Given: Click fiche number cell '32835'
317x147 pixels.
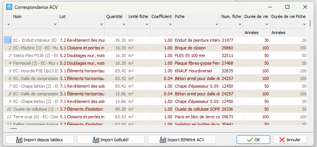Looking at the screenshot, I should coord(231,71).
